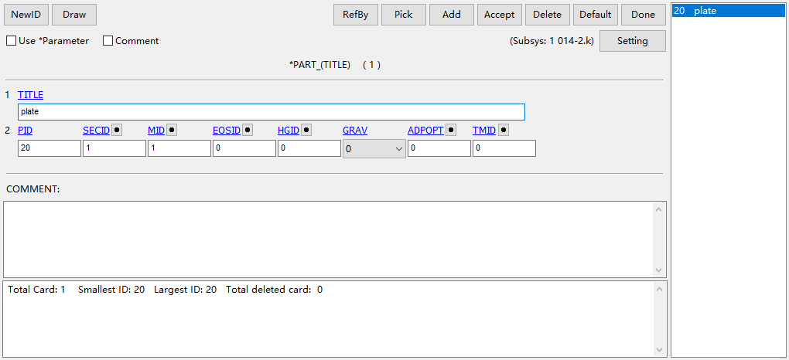Viewport: 789px width, 360px height.
Task: Click the COMMENT box scroll up arrow
Action: tap(659, 209)
